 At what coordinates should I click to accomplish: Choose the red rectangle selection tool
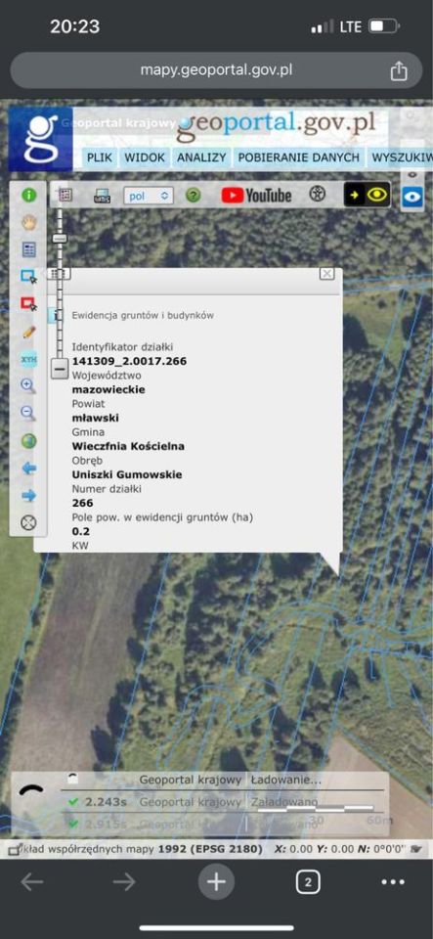[x=28, y=303]
